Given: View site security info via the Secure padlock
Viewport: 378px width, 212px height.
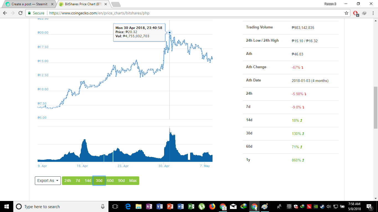Looking at the screenshot, I should pos(36,13).
